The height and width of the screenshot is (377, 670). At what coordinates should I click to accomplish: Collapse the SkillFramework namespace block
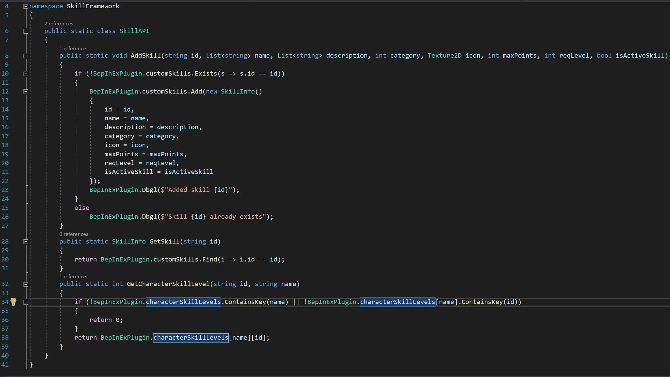click(26, 6)
